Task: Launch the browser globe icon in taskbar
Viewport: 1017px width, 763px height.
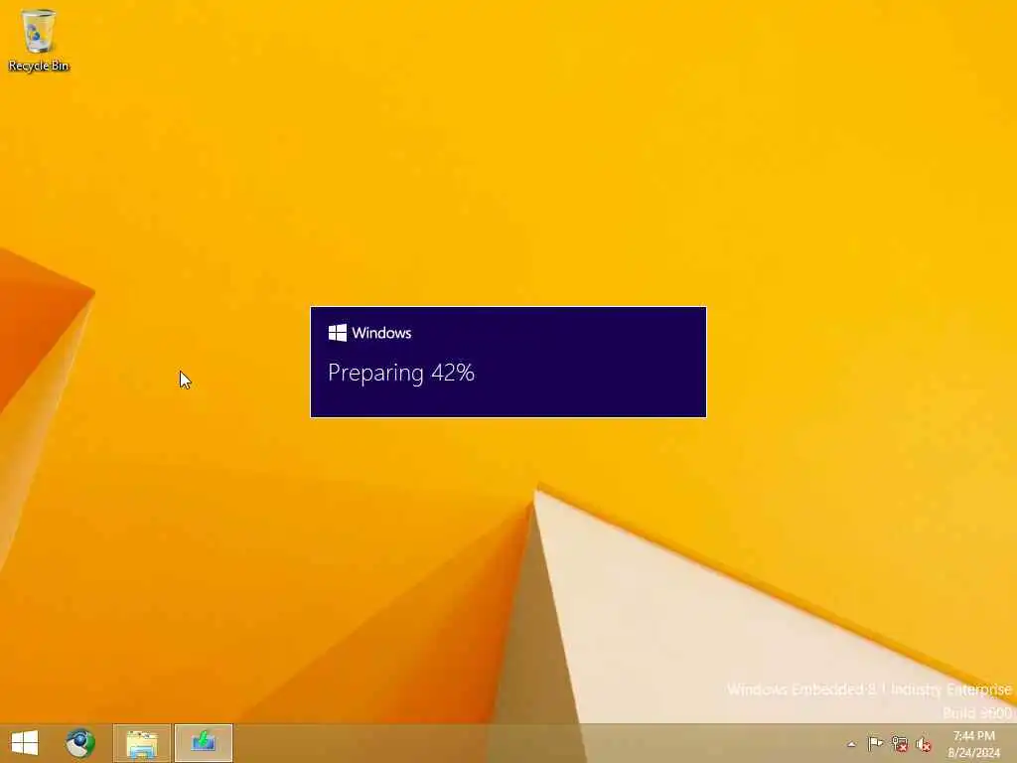Action: coord(79,743)
